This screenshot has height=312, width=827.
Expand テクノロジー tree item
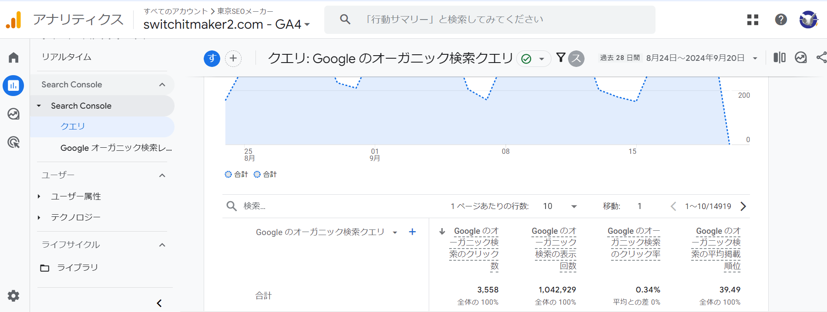pos(39,217)
